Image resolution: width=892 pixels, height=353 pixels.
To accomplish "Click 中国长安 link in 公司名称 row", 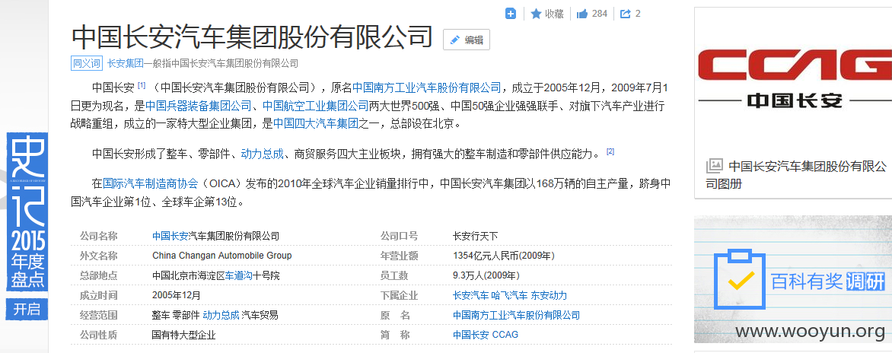I will click(x=170, y=236).
